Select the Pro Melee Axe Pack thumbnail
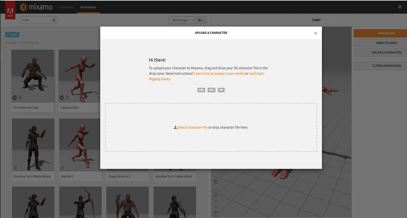 32,76
